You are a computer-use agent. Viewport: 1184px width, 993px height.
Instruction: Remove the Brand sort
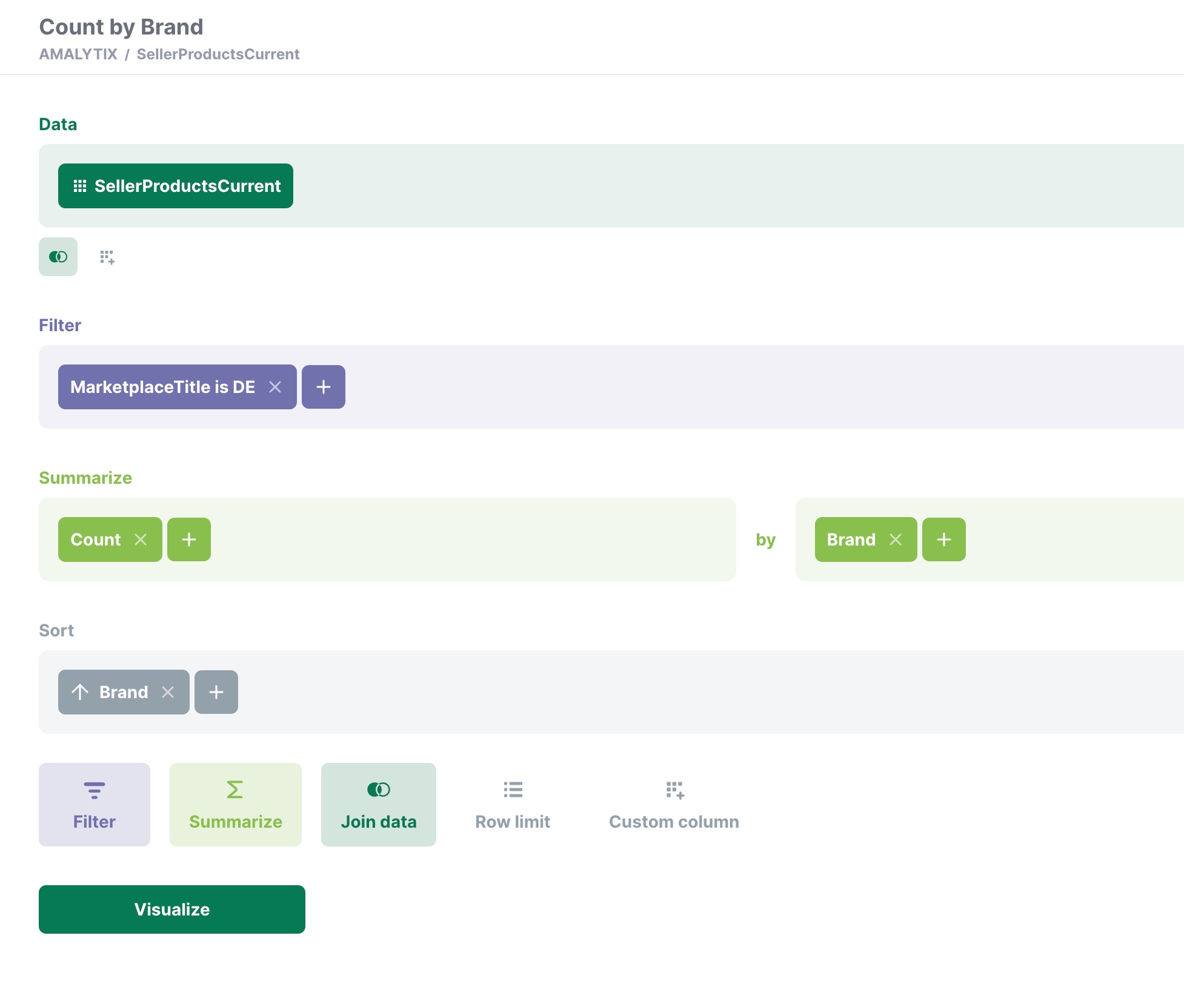pyautogui.click(x=168, y=692)
